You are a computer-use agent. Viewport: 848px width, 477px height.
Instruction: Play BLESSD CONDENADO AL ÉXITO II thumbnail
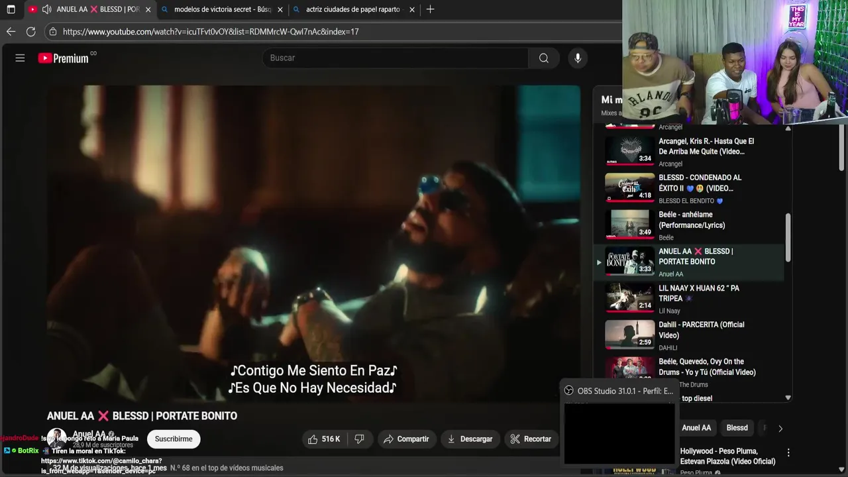tap(629, 187)
